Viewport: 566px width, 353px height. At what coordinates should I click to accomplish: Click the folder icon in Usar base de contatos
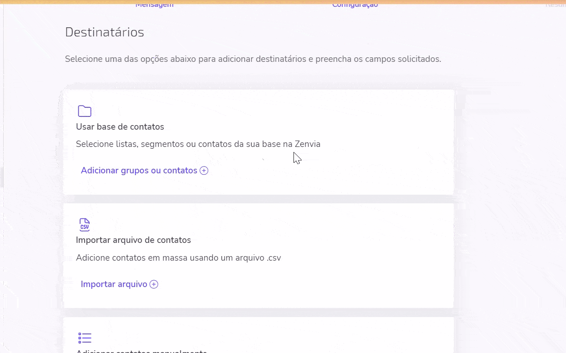(85, 111)
